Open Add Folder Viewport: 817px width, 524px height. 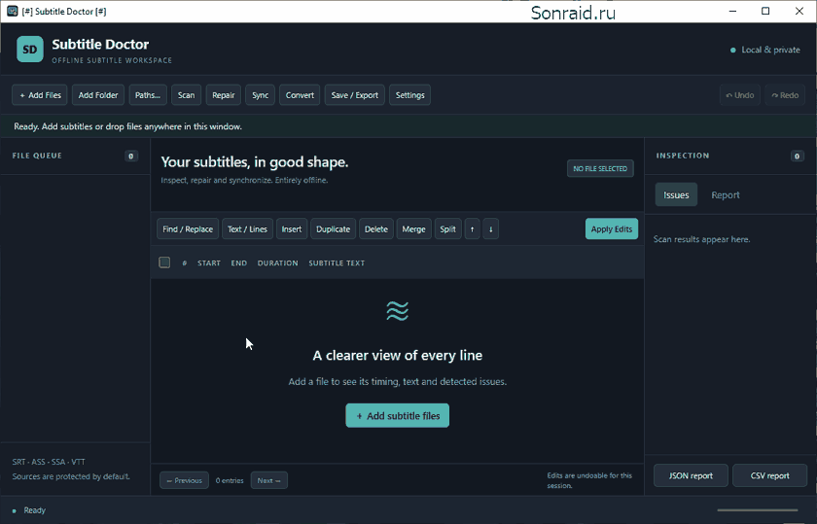(x=98, y=95)
